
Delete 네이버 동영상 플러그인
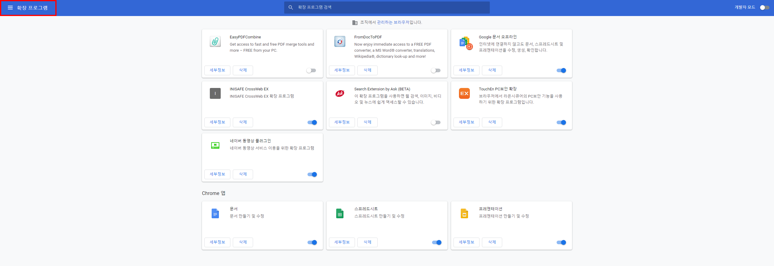point(243,174)
